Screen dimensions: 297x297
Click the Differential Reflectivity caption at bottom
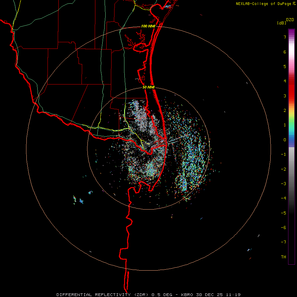point(148,295)
